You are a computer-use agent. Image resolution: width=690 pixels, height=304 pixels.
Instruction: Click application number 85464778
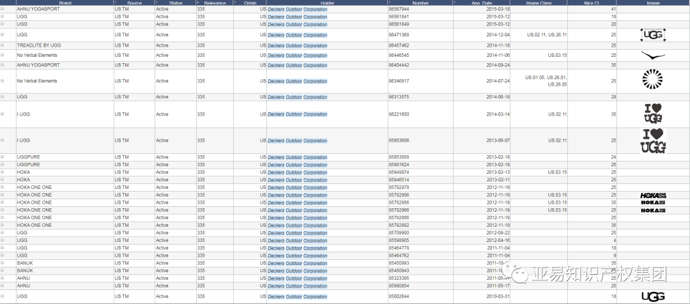coord(399,248)
